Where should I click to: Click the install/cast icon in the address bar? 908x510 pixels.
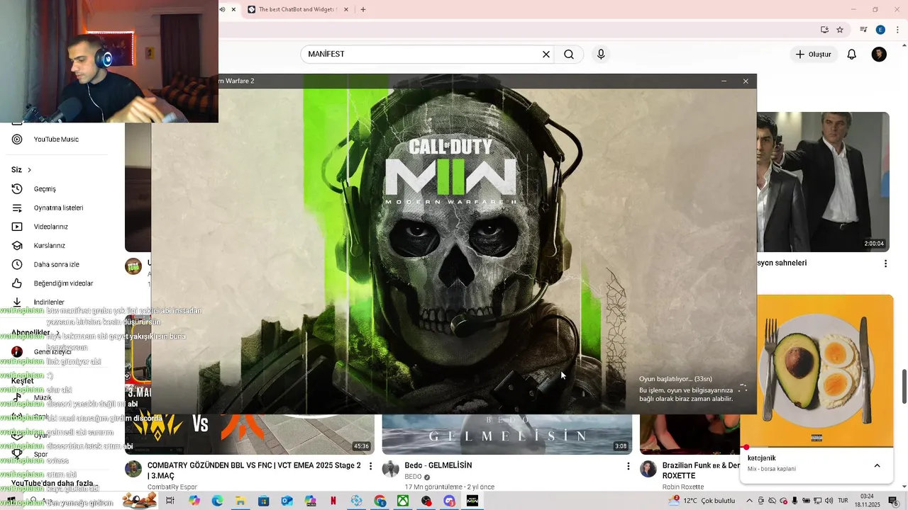coord(824,30)
